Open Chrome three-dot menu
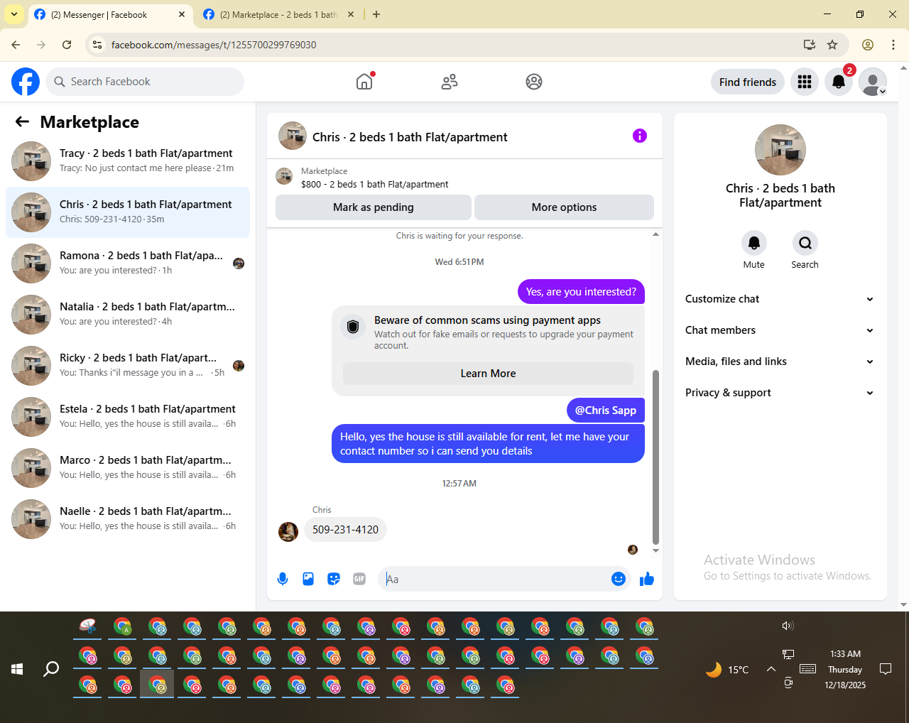The width and height of the screenshot is (909, 723). click(x=893, y=45)
